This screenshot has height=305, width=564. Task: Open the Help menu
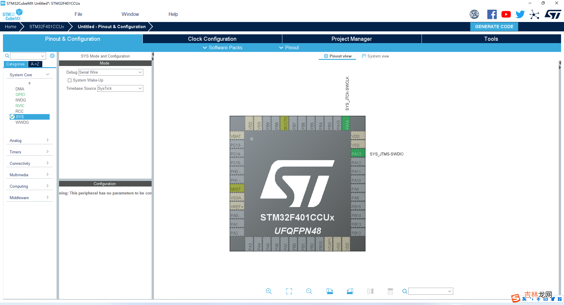pyautogui.click(x=173, y=14)
